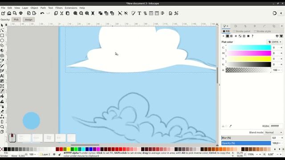Pick the Star and polygon tool
This screenshot has height=160, width=285.
coord(2,45)
